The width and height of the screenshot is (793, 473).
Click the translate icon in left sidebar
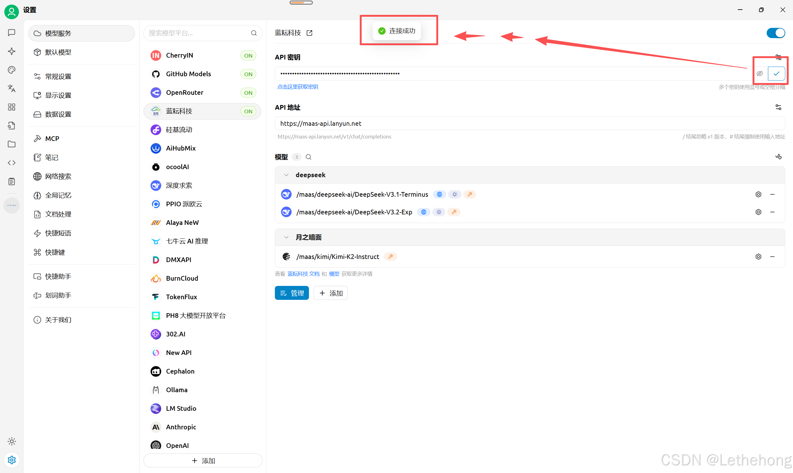[11, 88]
